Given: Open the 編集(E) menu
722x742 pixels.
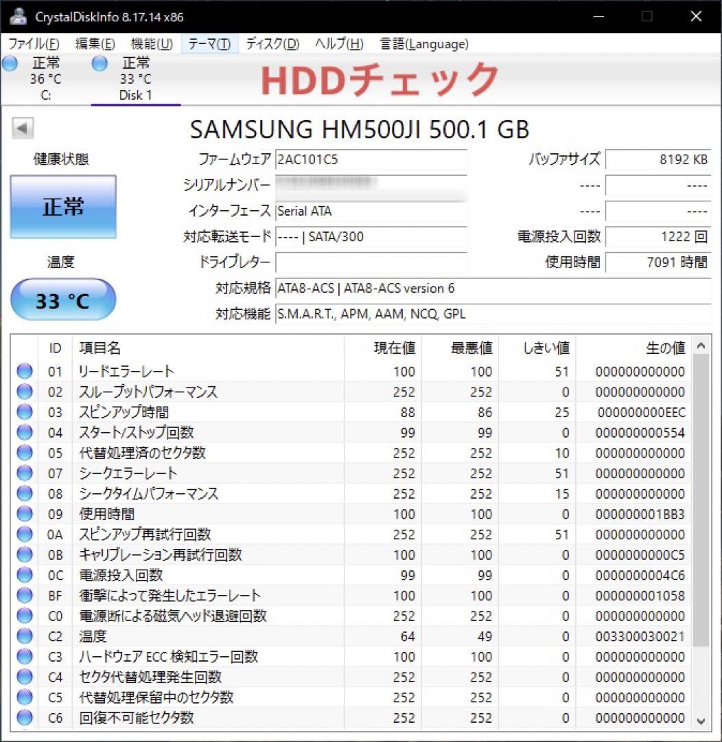Looking at the screenshot, I should pyautogui.click(x=95, y=44).
